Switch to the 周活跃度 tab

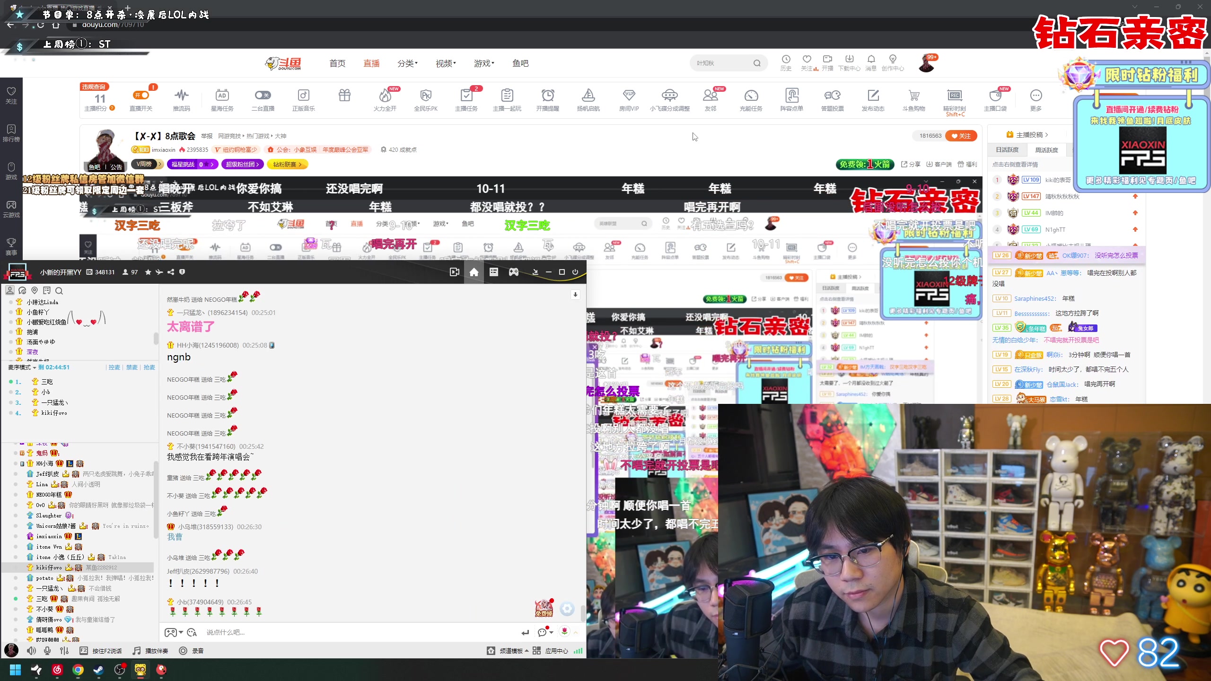click(1046, 149)
